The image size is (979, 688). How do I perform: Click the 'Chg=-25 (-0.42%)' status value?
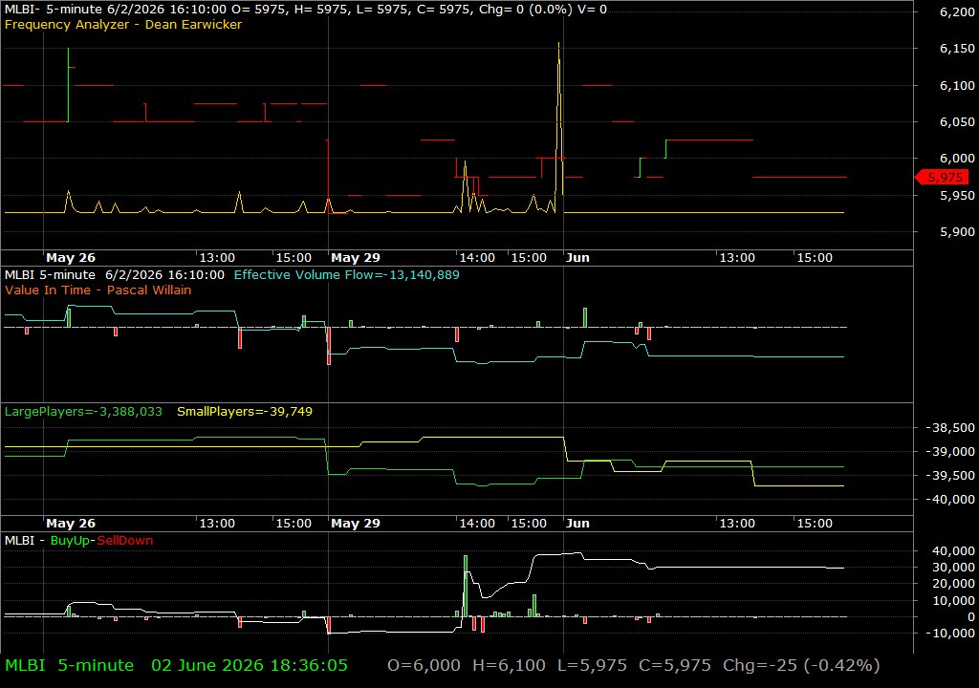pos(801,665)
